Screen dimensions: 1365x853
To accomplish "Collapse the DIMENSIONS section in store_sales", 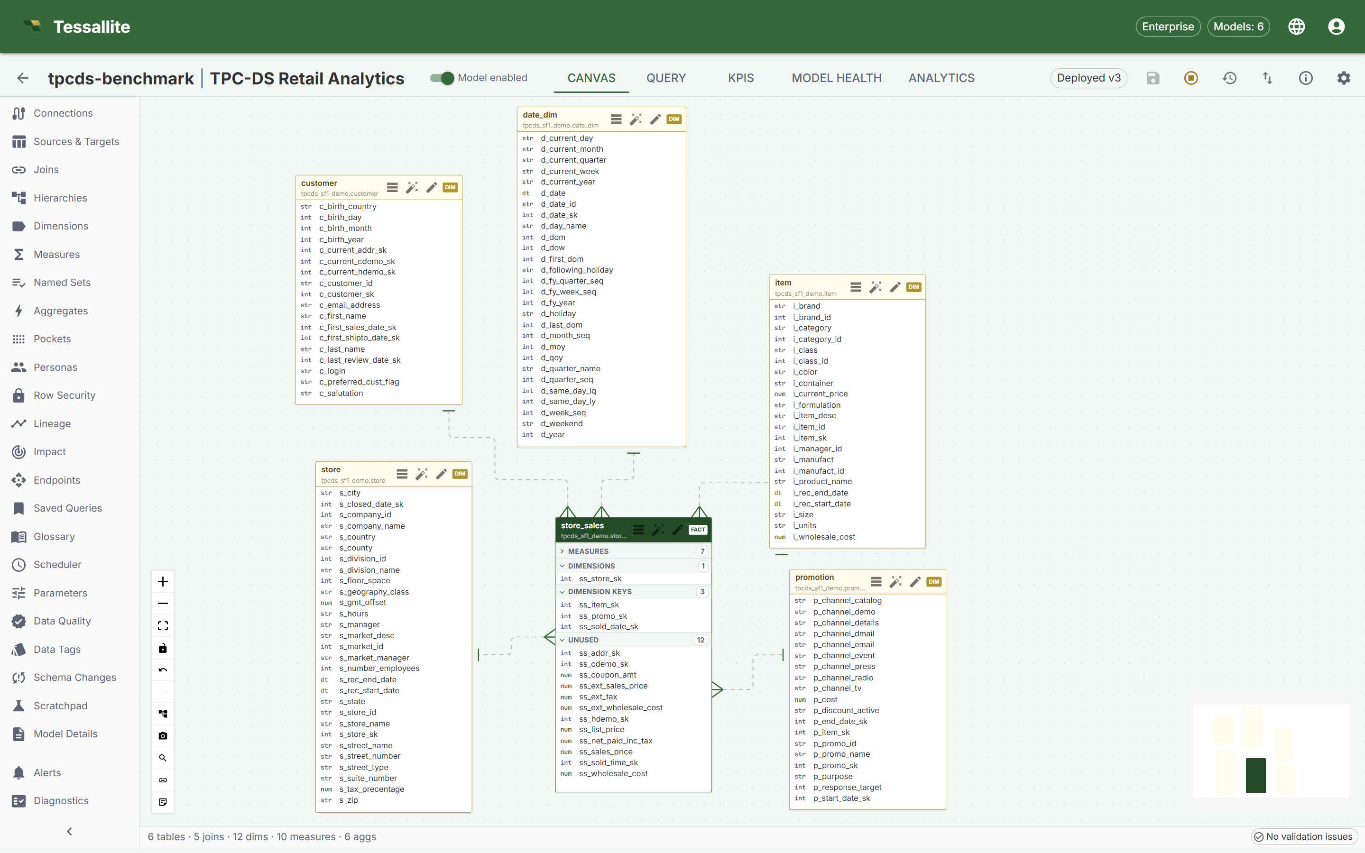I will pyautogui.click(x=633, y=566).
